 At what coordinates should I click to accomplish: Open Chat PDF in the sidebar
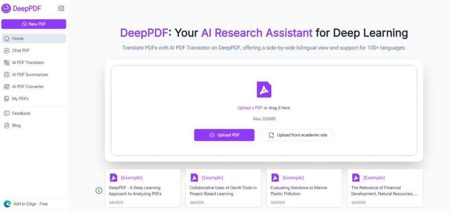(33, 50)
